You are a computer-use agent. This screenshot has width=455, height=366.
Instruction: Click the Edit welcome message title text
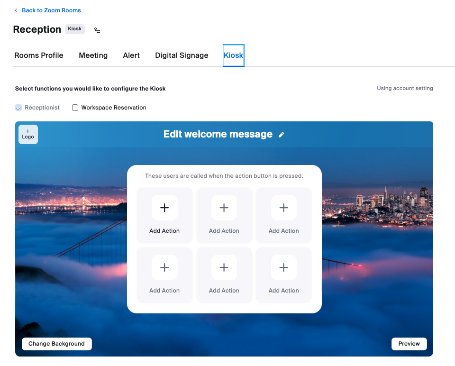click(218, 134)
